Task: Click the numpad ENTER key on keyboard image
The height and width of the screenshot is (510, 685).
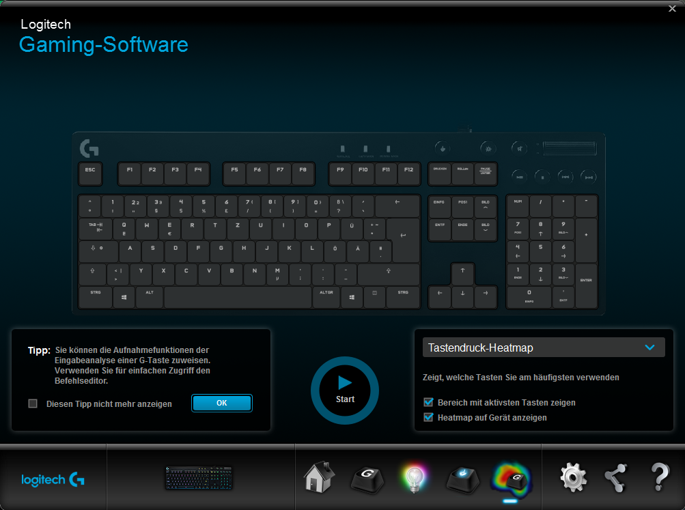Action: pyautogui.click(x=586, y=286)
